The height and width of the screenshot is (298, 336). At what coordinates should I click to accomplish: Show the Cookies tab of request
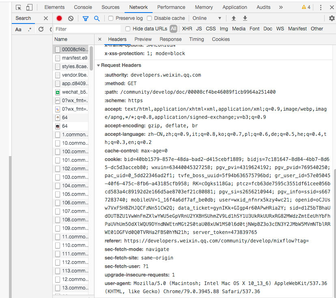[x=221, y=39]
